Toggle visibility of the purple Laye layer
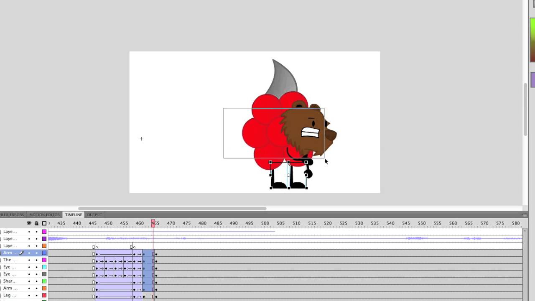Image resolution: width=535 pixels, height=301 pixels. (x=29, y=239)
